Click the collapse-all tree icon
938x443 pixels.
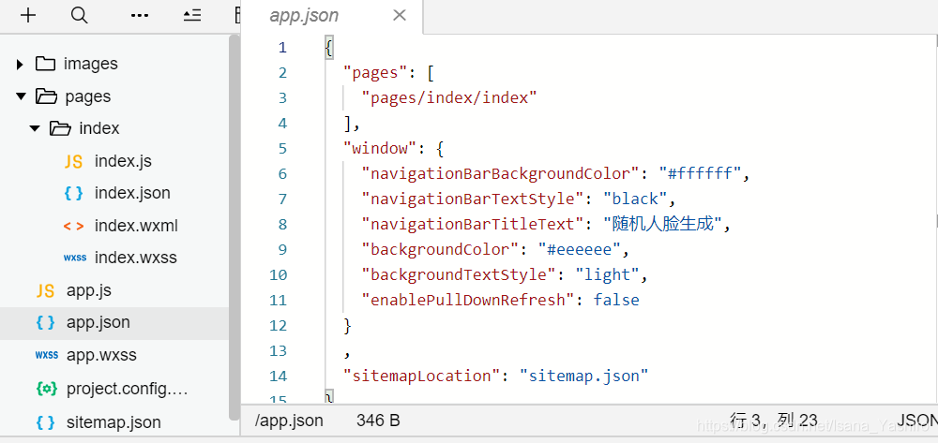pyautogui.click(x=192, y=16)
